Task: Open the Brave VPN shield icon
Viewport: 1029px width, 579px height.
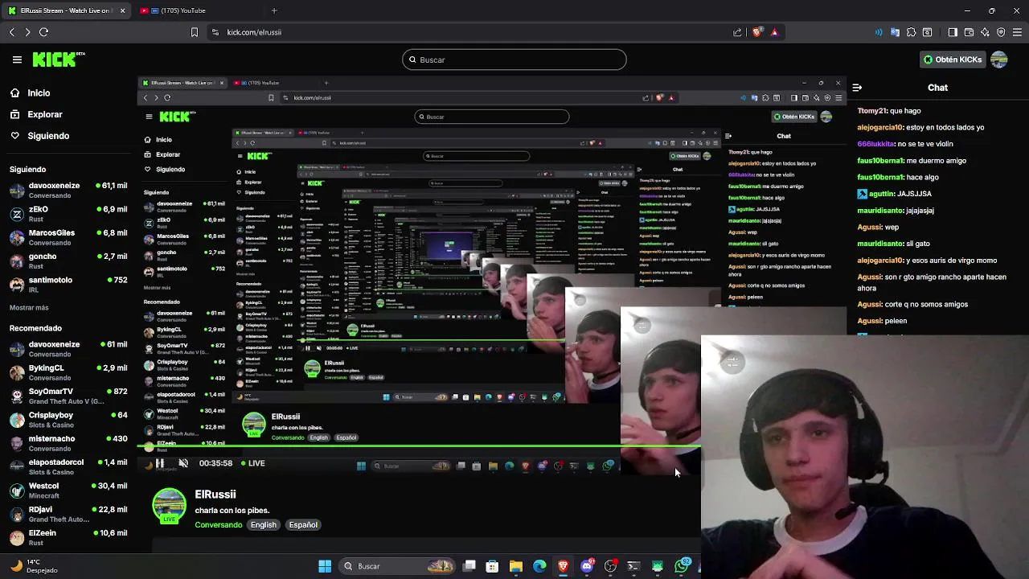Action: point(1001,32)
